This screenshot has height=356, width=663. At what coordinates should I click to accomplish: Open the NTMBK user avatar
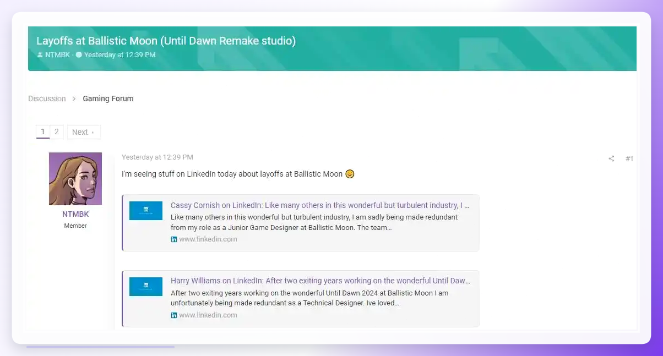coord(75,179)
